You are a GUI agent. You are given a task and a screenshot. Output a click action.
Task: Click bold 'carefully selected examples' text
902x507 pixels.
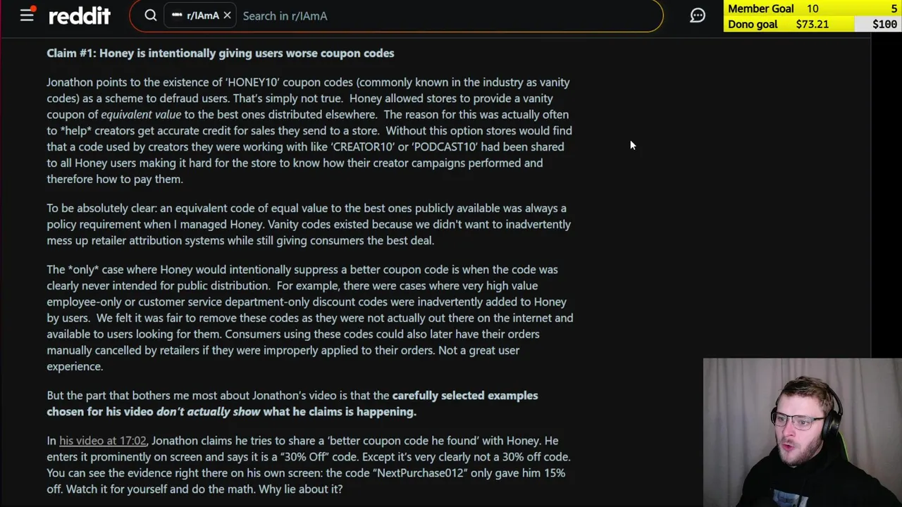pos(464,396)
